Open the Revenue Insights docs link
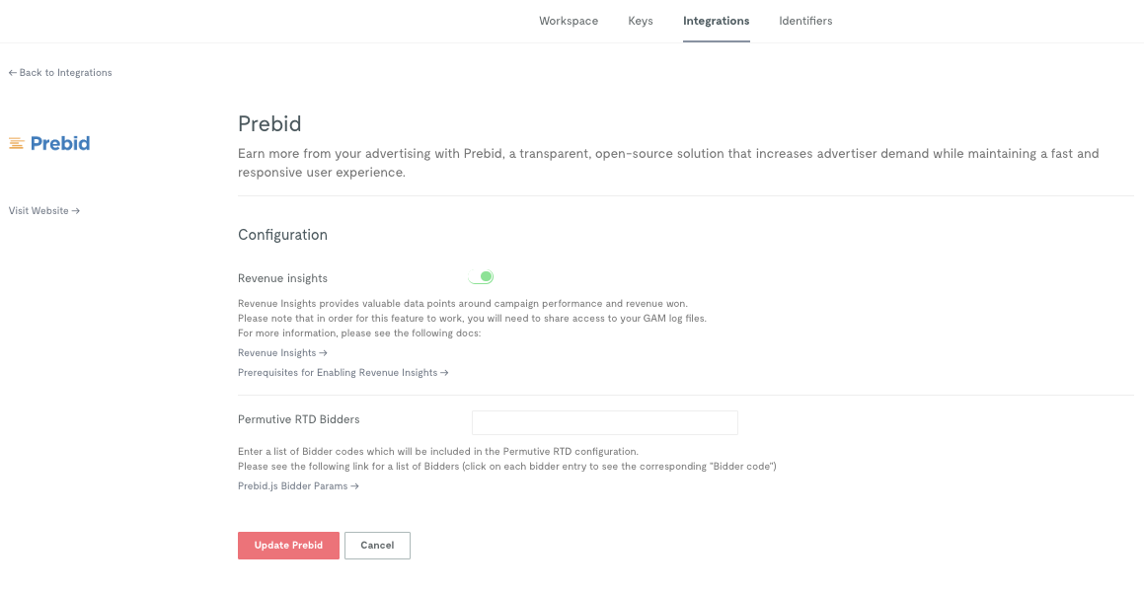The width and height of the screenshot is (1144, 592). (282, 353)
